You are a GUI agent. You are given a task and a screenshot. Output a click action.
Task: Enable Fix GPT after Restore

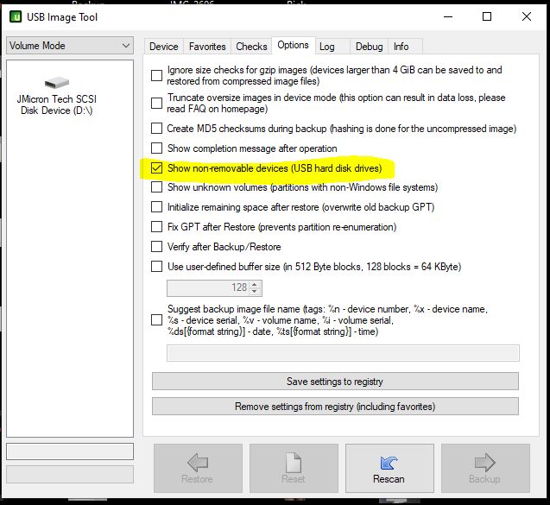pyautogui.click(x=156, y=227)
